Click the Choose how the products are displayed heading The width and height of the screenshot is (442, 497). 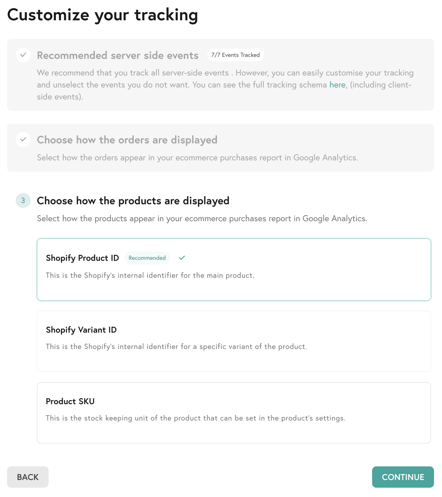click(x=133, y=201)
